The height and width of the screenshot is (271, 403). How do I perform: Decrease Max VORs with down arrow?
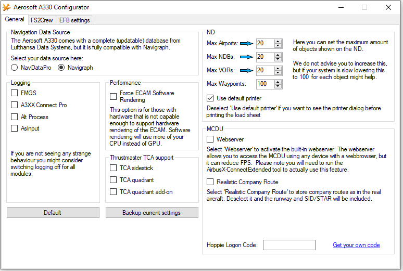[278, 73]
